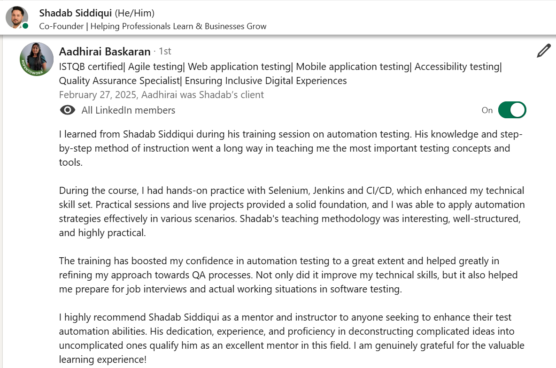
Task: Click the (He/Him) pronouns text
Action: click(135, 13)
